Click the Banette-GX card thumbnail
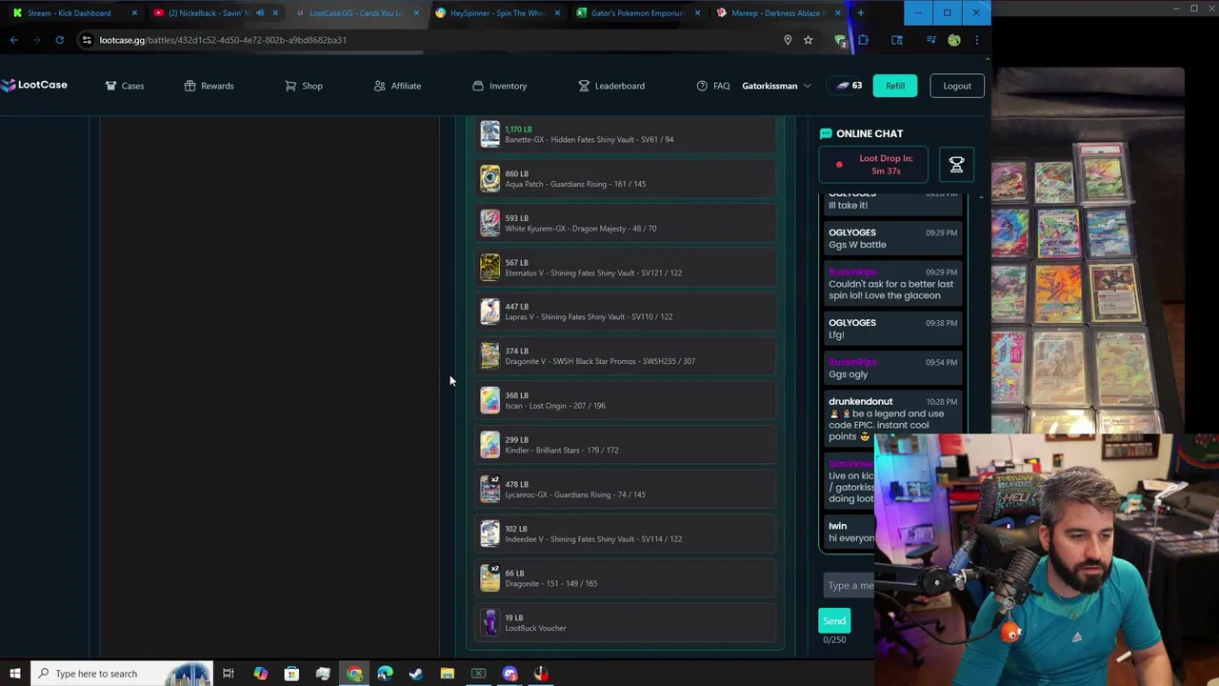This screenshot has width=1219, height=686. (x=490, y=134)
